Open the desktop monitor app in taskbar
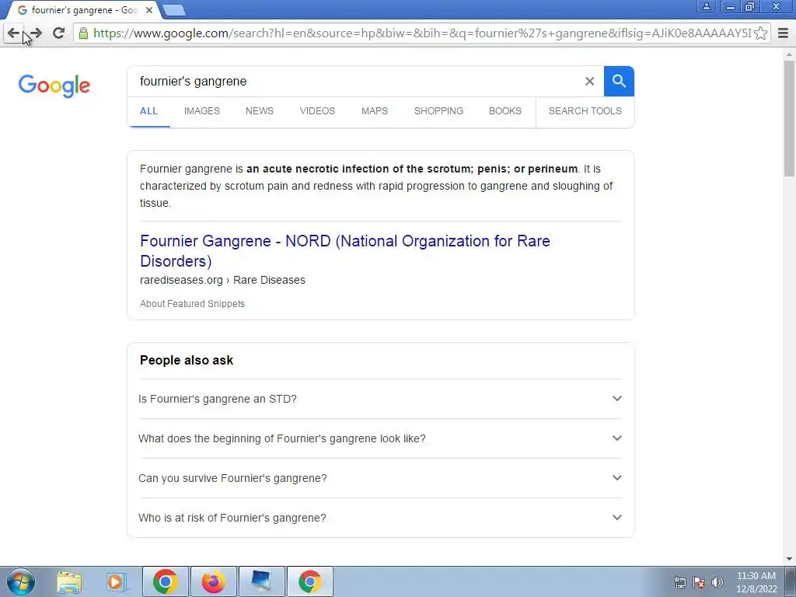The height and width of the screenshot is (597, 796). (261, 581)
